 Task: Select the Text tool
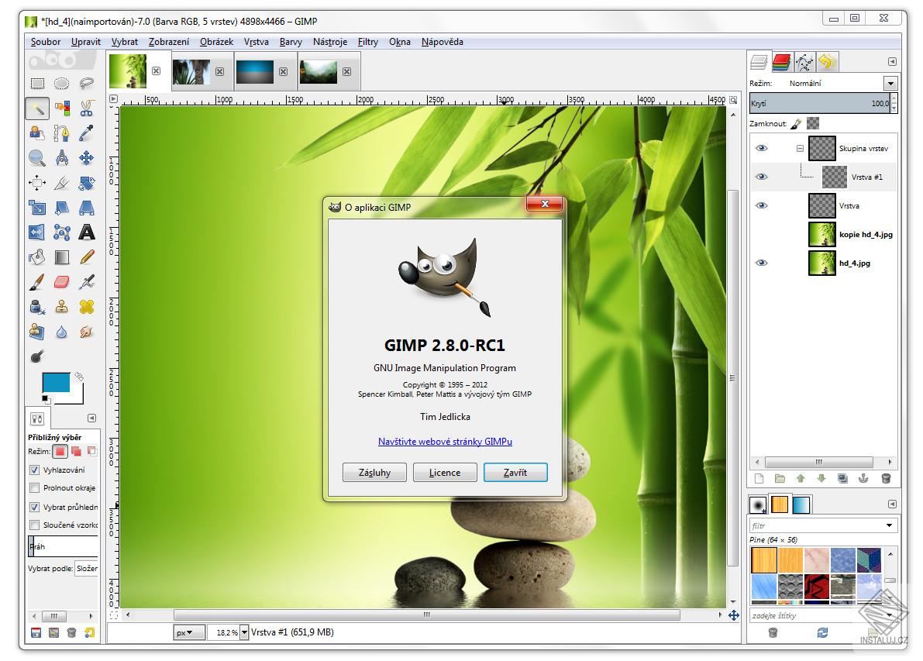click(87, 232)
